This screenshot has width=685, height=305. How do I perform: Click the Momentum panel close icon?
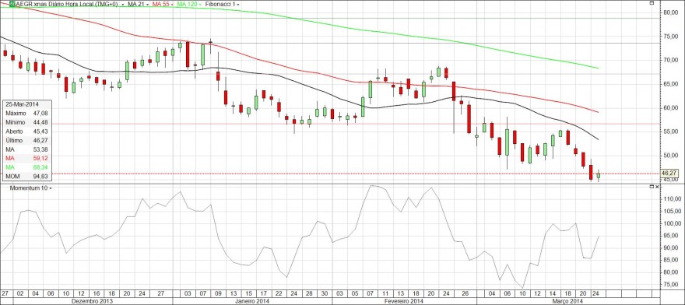coord(657,187)
